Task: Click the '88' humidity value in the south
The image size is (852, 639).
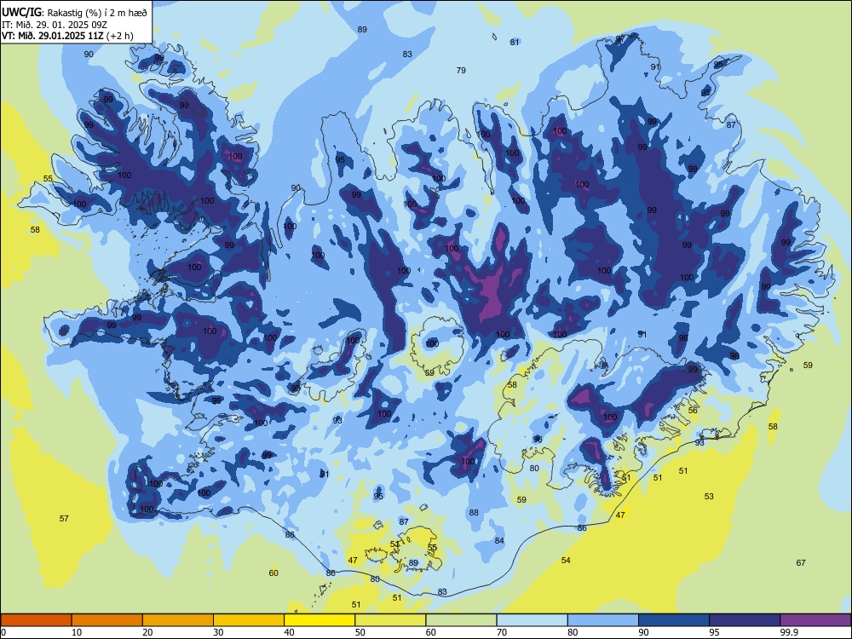Action: [x=474, y=512]
